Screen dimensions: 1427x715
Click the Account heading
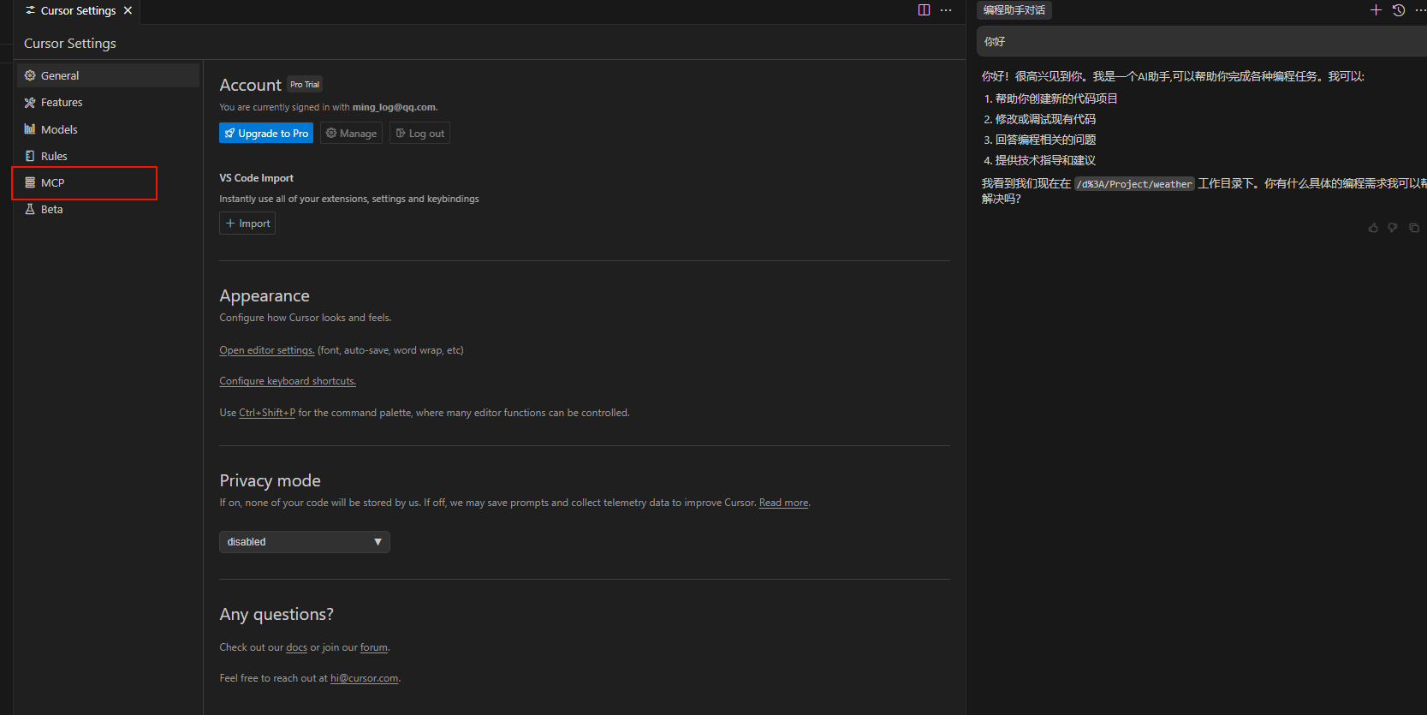point(250,85)
